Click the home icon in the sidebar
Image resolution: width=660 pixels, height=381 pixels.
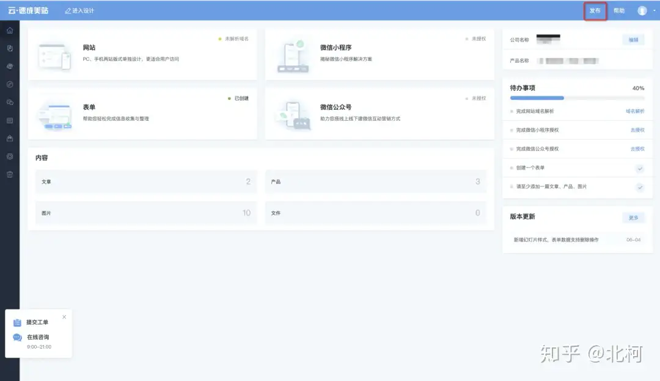[9, 30]
